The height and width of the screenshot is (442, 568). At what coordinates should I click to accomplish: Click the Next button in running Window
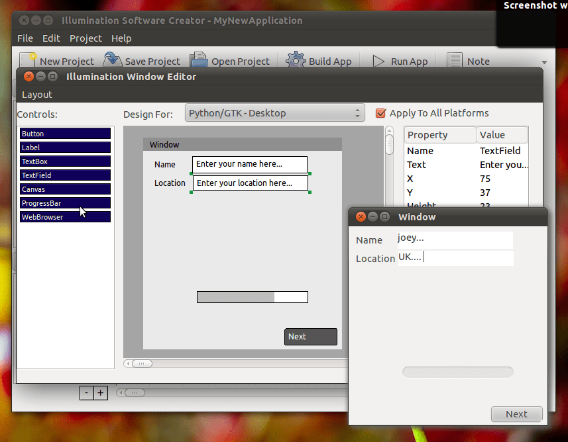pyautogui.click(x=516, y=414)
